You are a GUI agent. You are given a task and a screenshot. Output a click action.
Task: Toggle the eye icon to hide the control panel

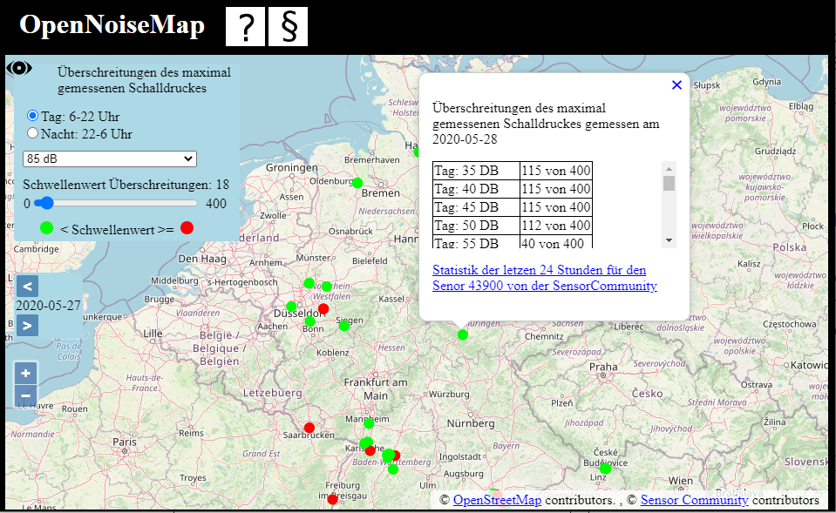tap(18, 67)
